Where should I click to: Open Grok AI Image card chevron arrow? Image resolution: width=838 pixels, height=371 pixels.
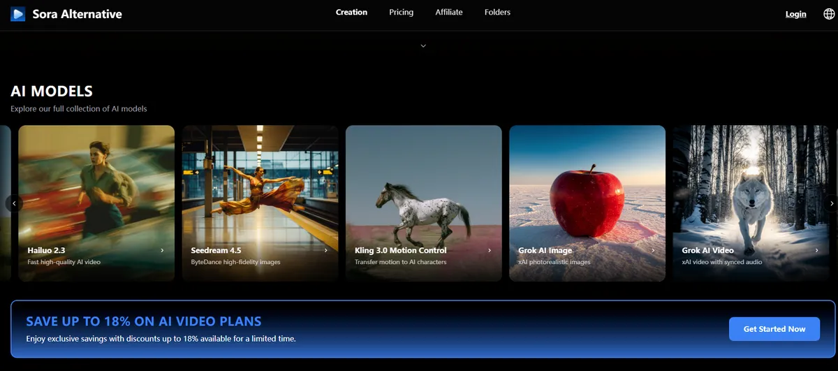pyautogui.click(x=653, y=250)
